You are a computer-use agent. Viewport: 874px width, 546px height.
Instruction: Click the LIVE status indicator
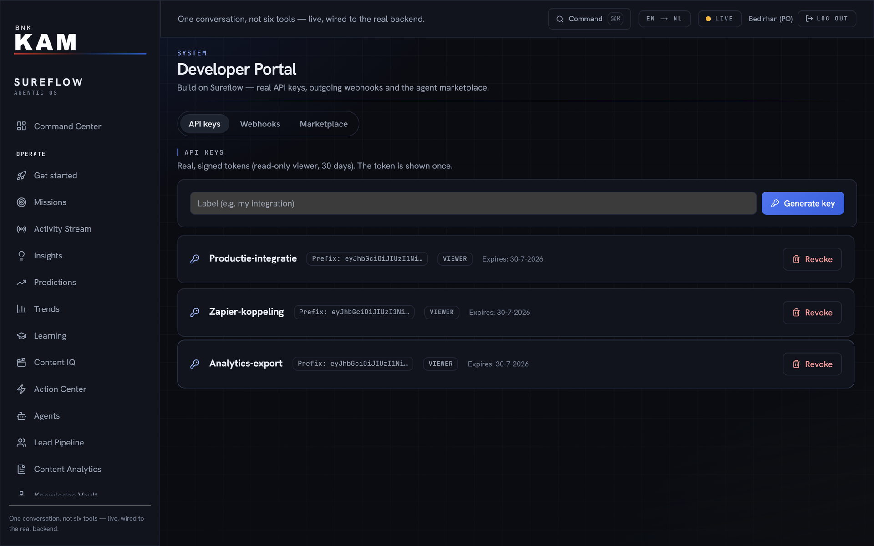pos(719,19)
